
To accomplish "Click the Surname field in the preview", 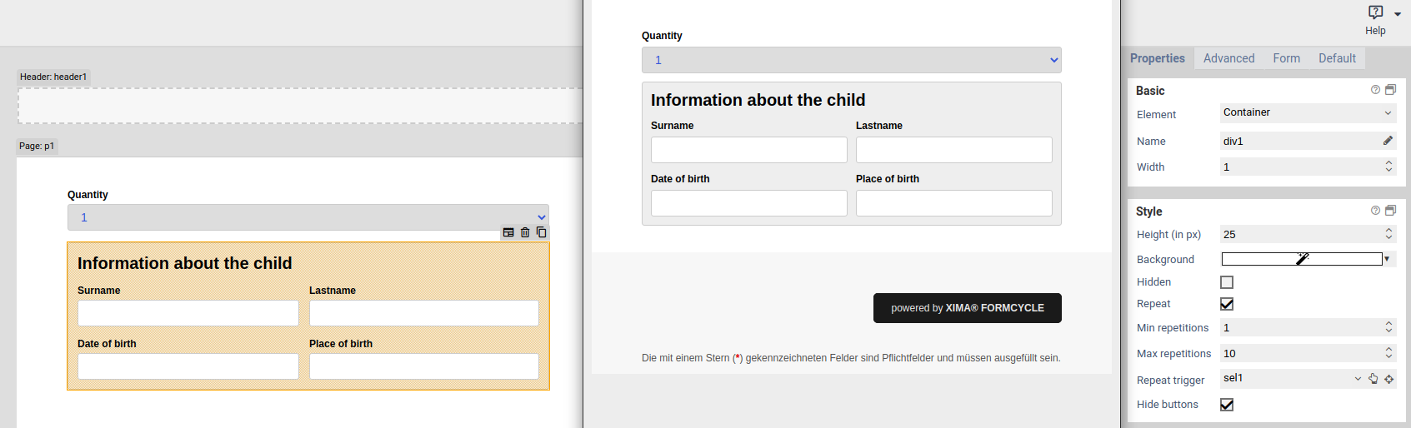I will pos(748,150).
